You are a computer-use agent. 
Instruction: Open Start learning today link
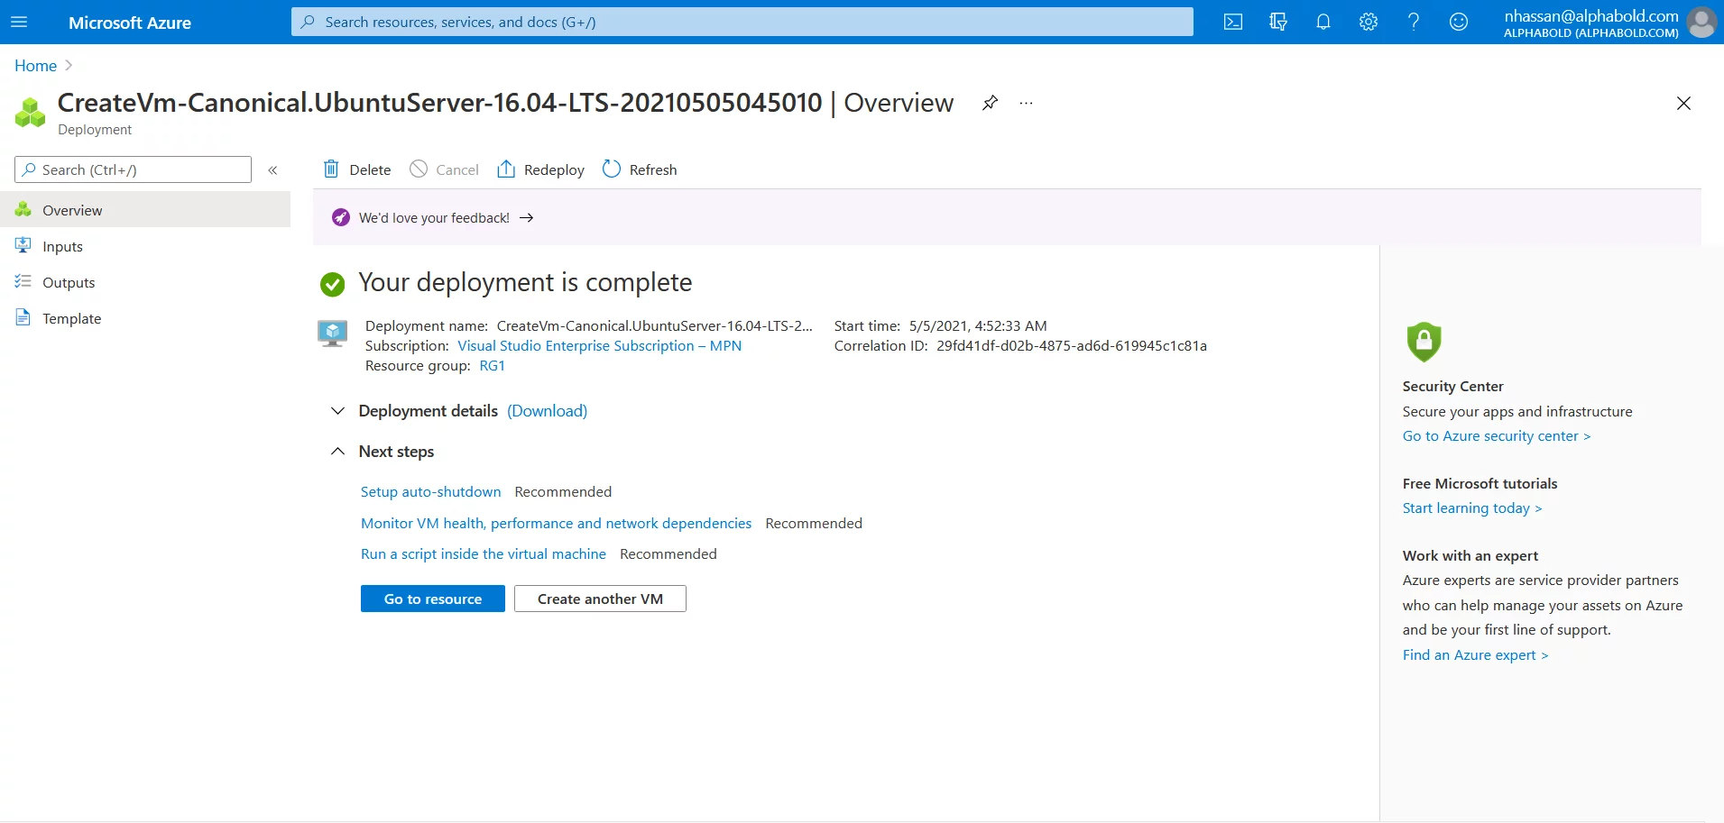1472,508
